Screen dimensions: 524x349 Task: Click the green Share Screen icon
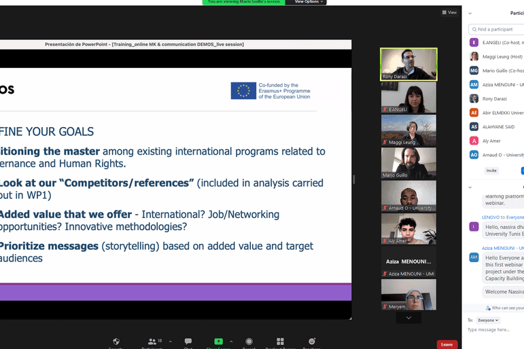218,342
